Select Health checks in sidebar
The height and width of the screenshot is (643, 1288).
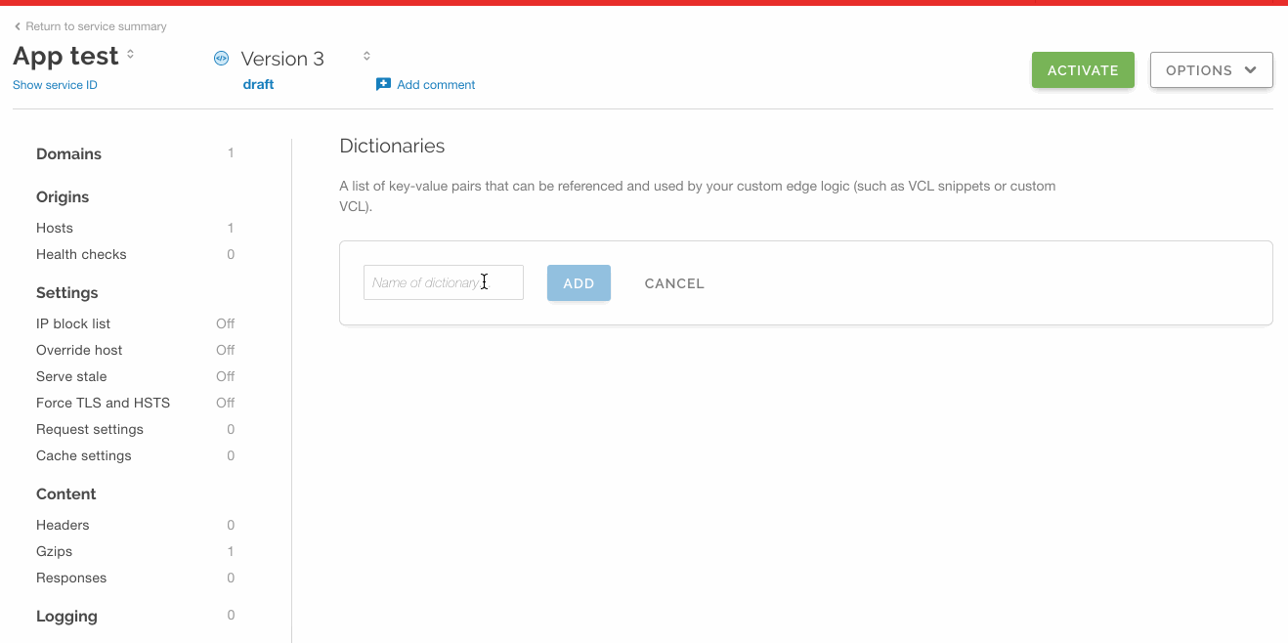[x=81, y=254]
